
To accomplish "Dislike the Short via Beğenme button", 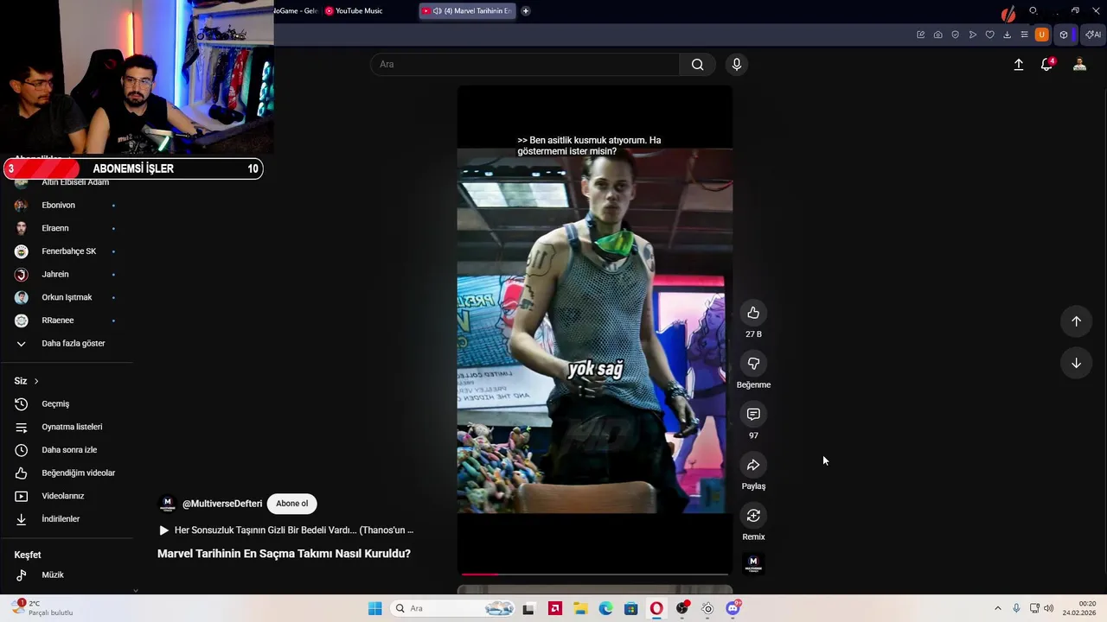I will pyautogui.click(x=753, y=364).
